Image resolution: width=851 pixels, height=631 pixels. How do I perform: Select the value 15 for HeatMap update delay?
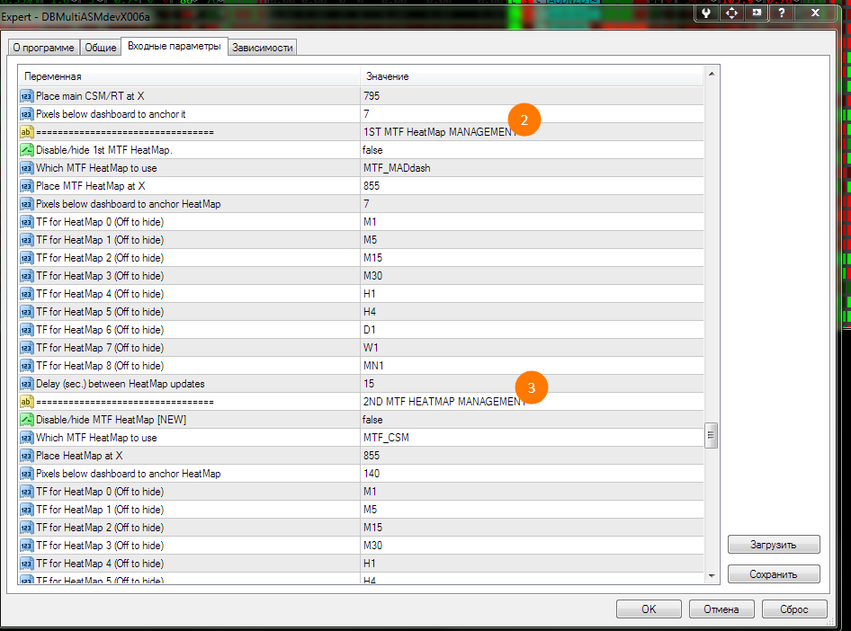click(x=532, y=384)
